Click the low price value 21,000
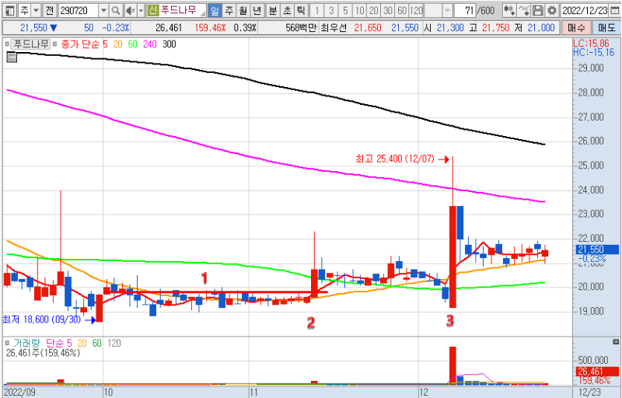622x398 pixels. pyautogui.click(x=540, y=28)
